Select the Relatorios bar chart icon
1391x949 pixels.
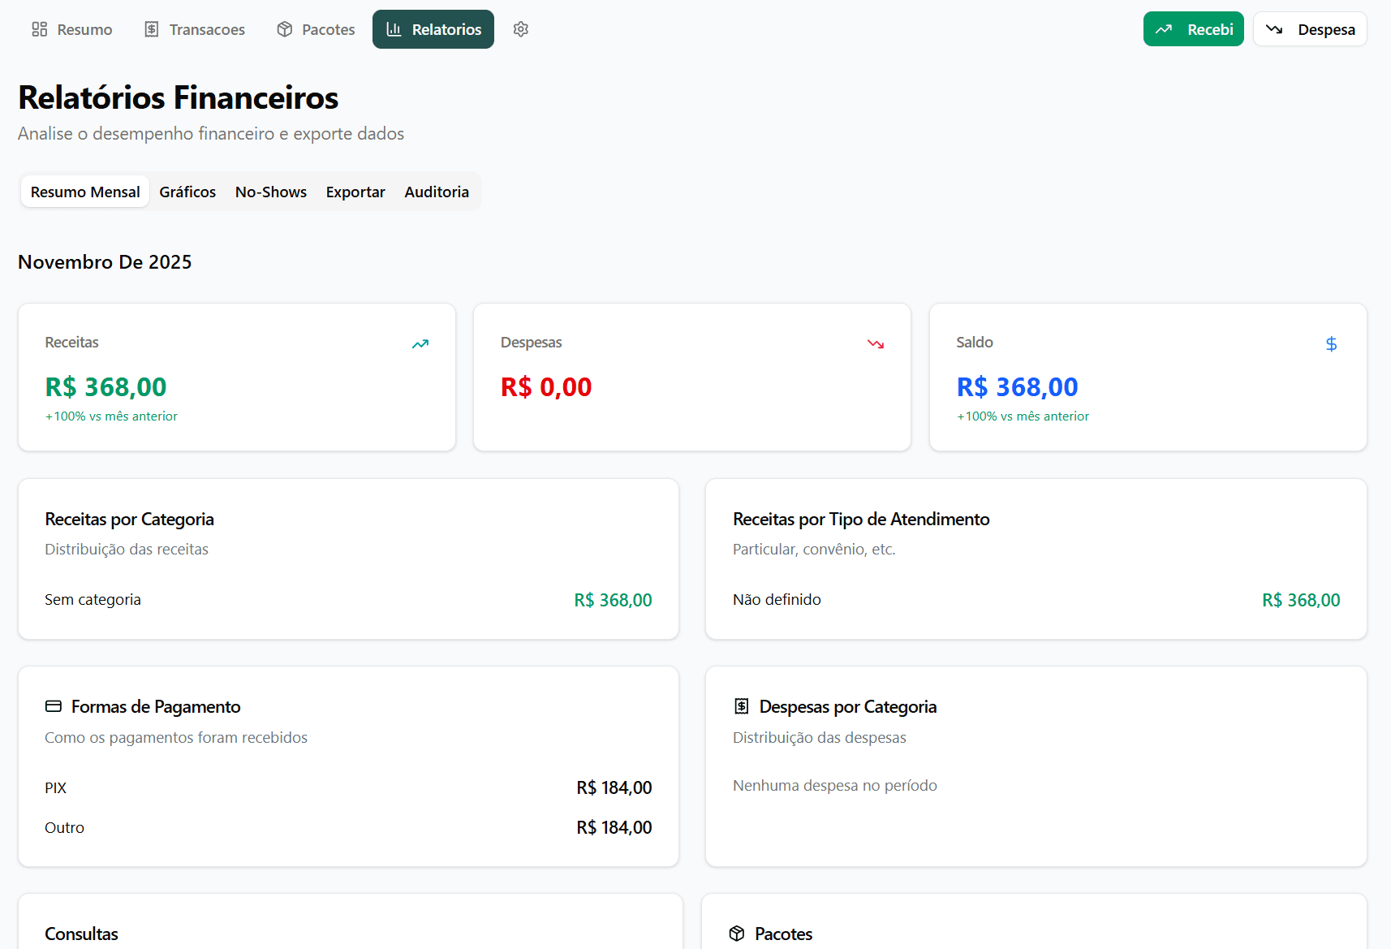click(x=394, y=28)
